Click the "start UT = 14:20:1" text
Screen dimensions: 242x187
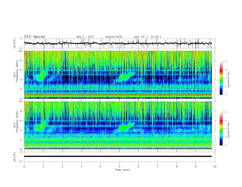tap(148, 37)
